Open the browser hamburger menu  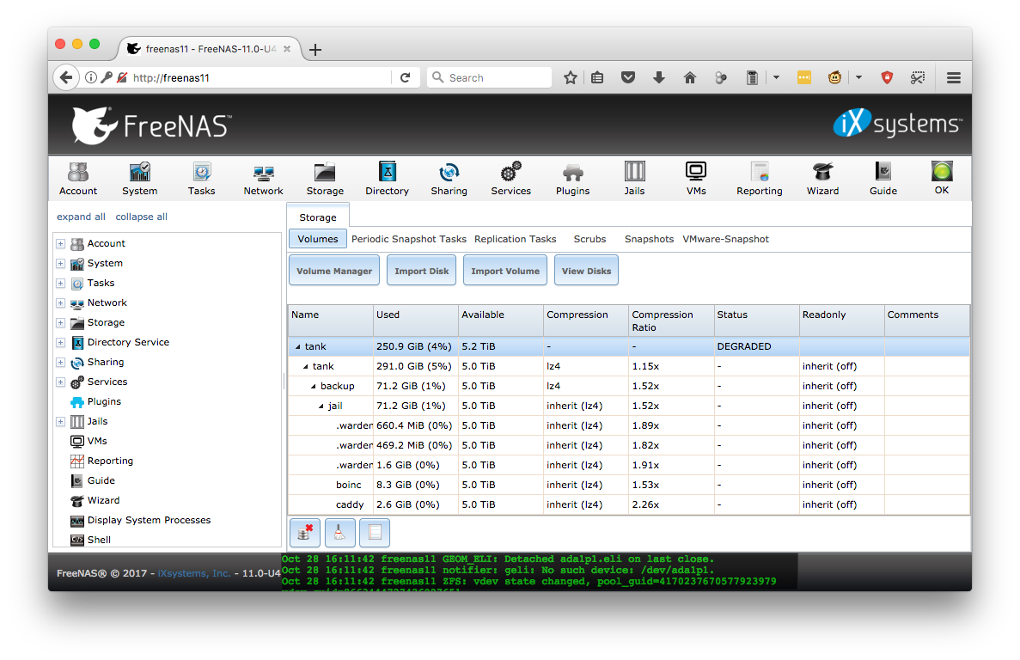(x=954, y=77)
